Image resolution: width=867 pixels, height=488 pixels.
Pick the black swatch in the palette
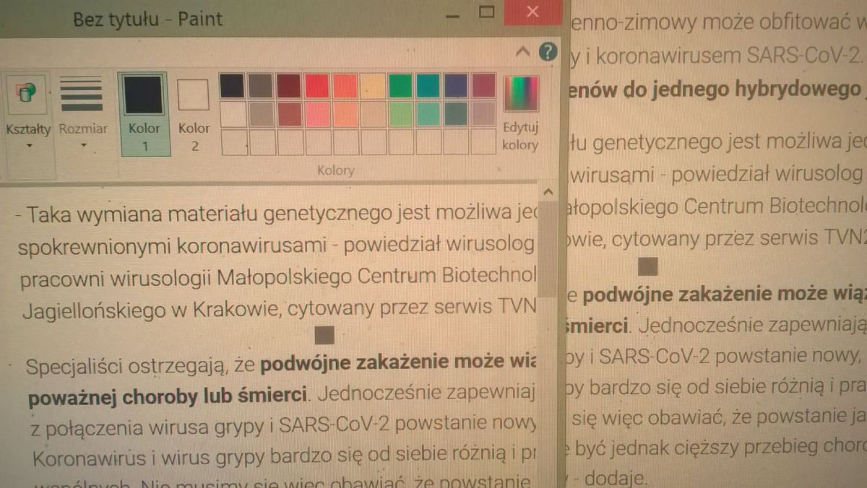[x=232, y=86]
